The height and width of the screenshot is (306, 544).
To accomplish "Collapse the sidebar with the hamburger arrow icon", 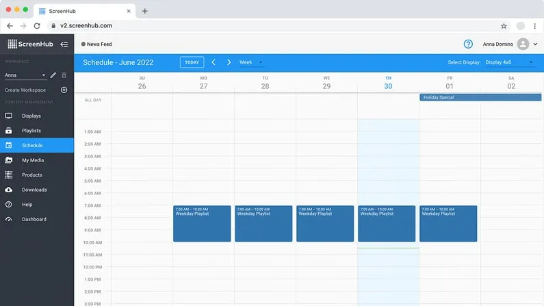I will (x=64, y=44).
